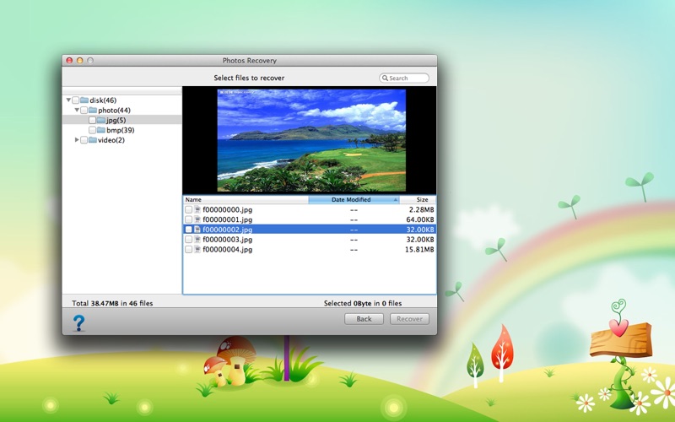This screenshot has height=422, width=675.
Task: Select the photo(44) tree label
Action: point(114,111)
